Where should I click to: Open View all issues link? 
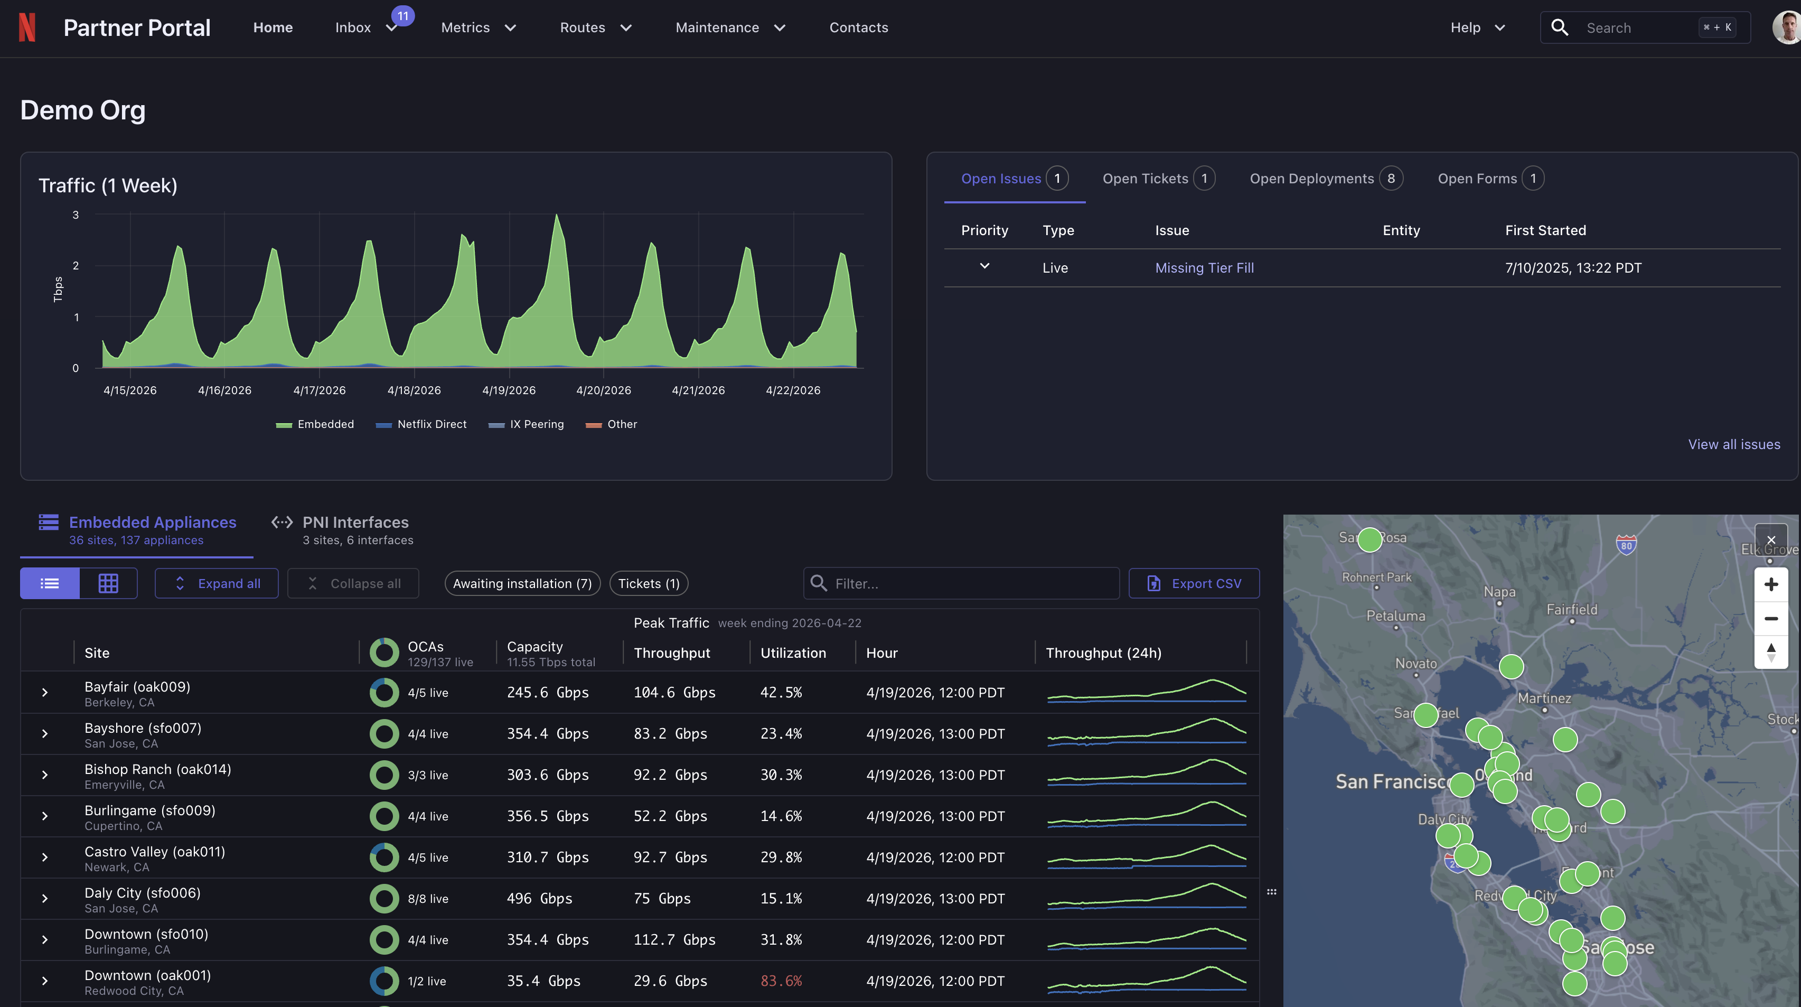(1734, 445)
